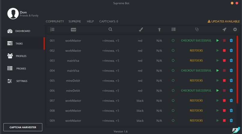Click the stethoscope status column icon

[x=197, y=29]
